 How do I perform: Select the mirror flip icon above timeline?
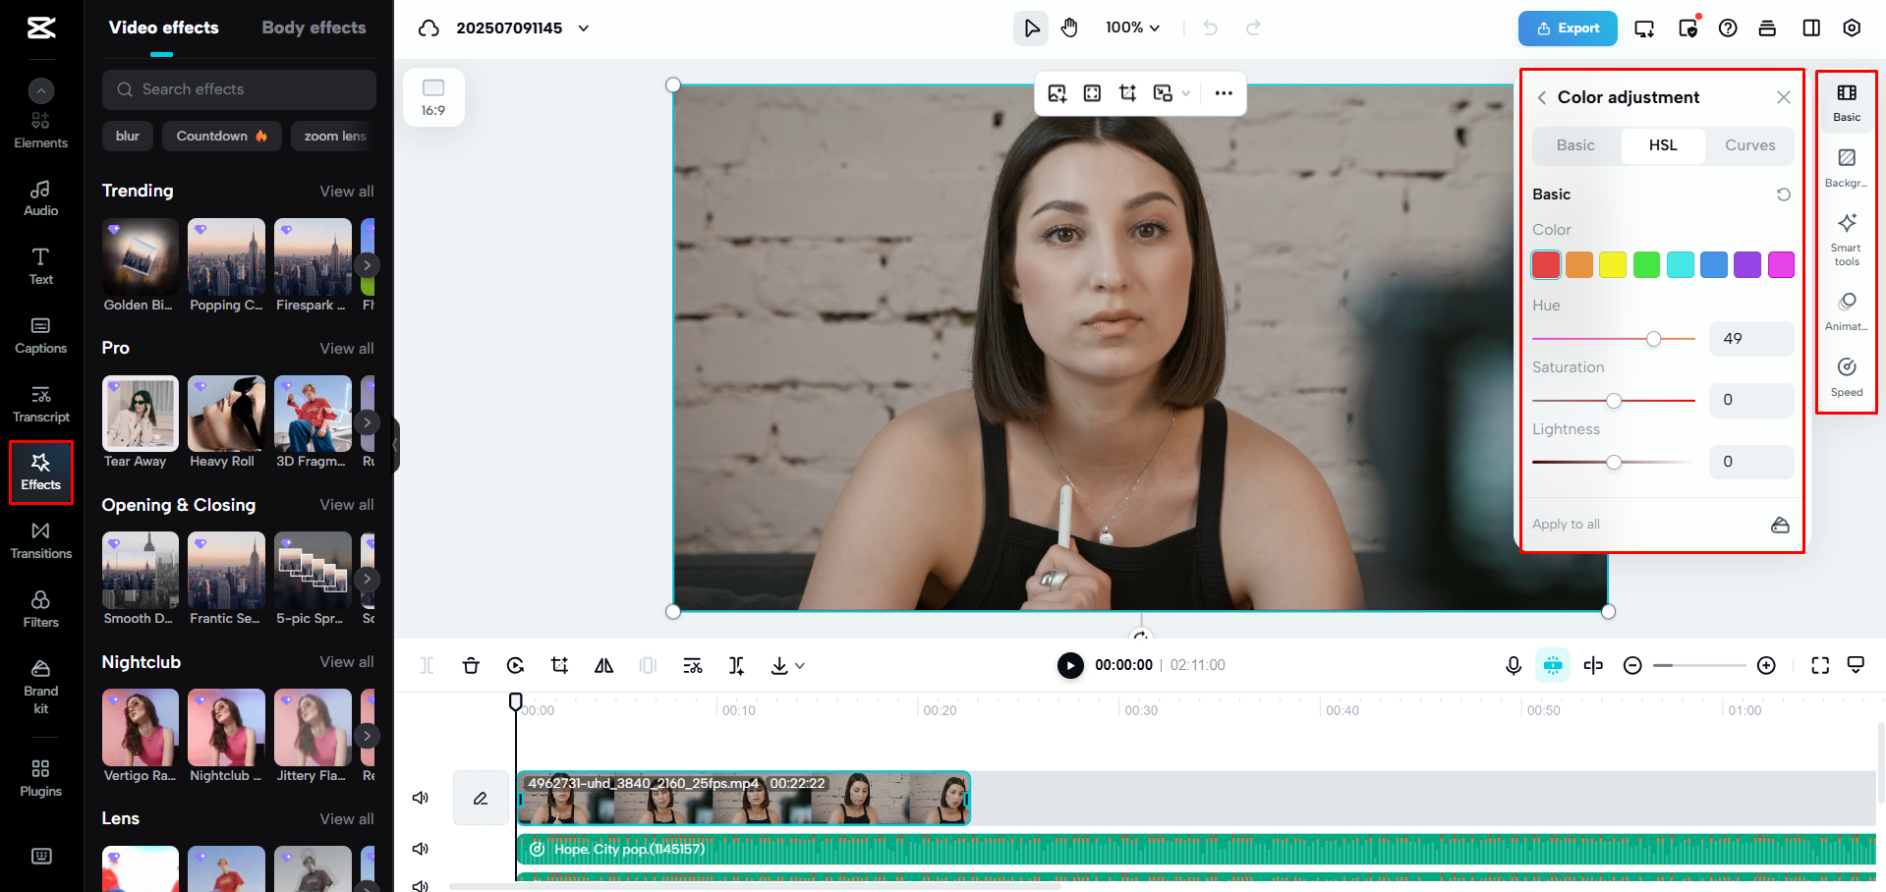click(x=603, y=665)
